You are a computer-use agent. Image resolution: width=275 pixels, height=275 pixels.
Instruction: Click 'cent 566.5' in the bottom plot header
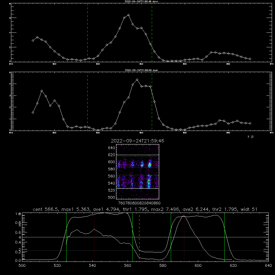[x=46, y=209]
